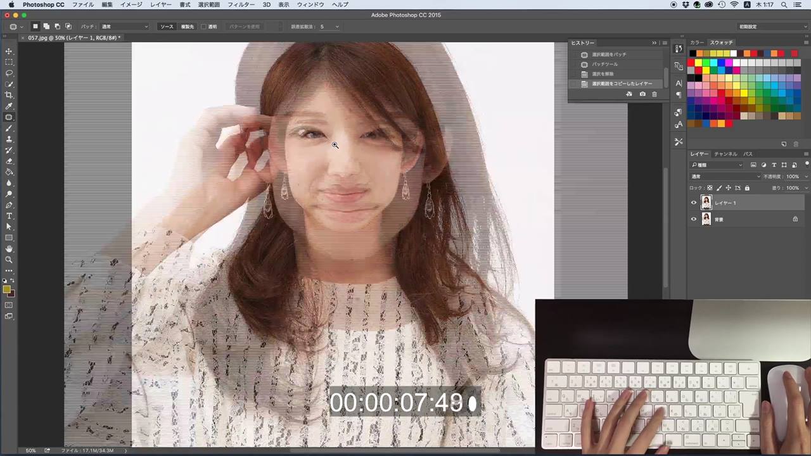This screenshot has height=456, width=811.
Task: Switch to the チャンネル tab
Action: 725,154
